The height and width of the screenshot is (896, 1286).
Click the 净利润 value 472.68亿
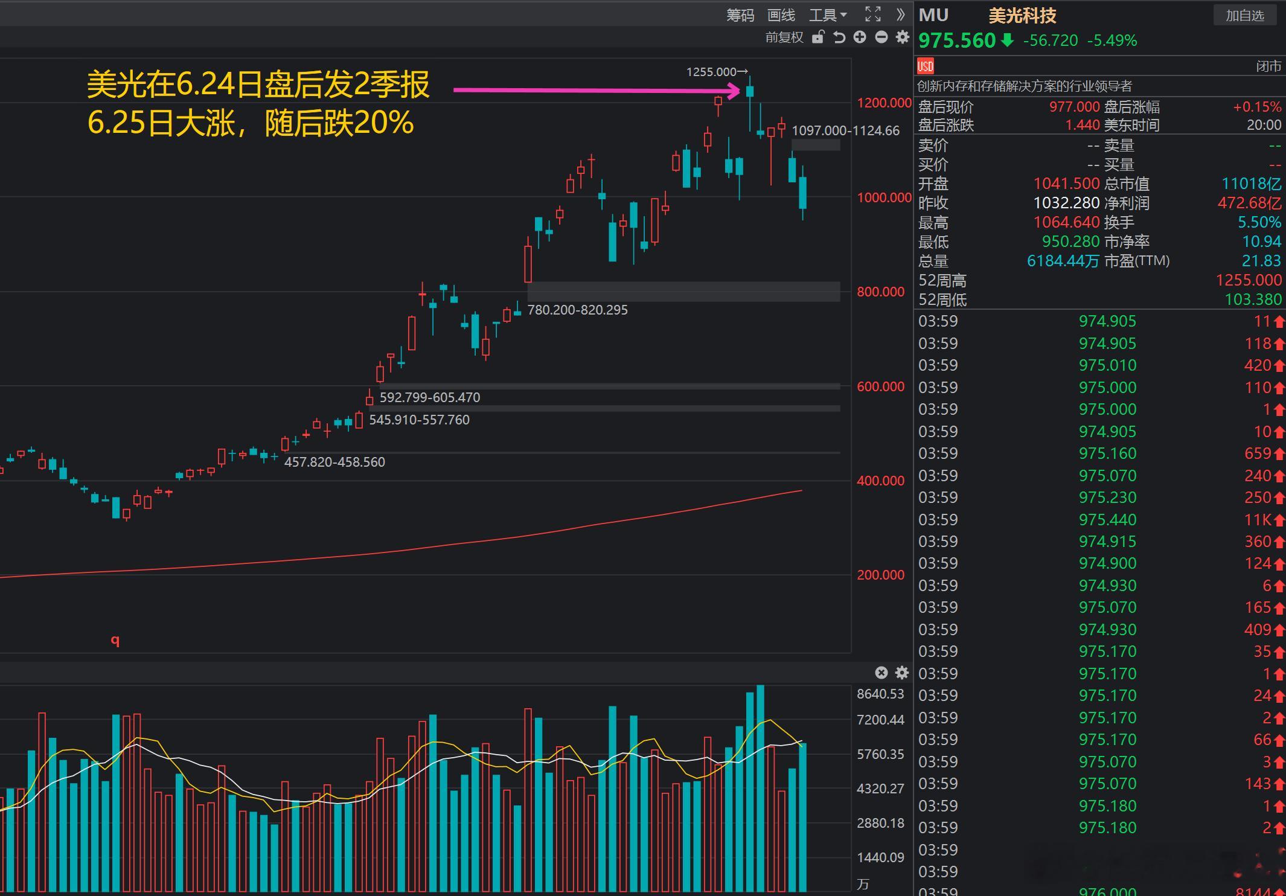click(x=1249, y=203)
